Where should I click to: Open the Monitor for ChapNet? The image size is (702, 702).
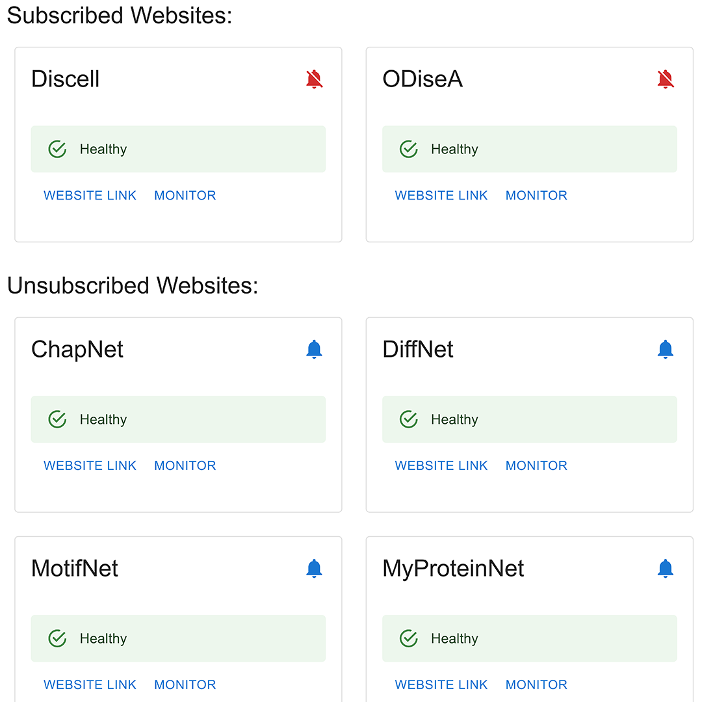[x=185, y=465]
